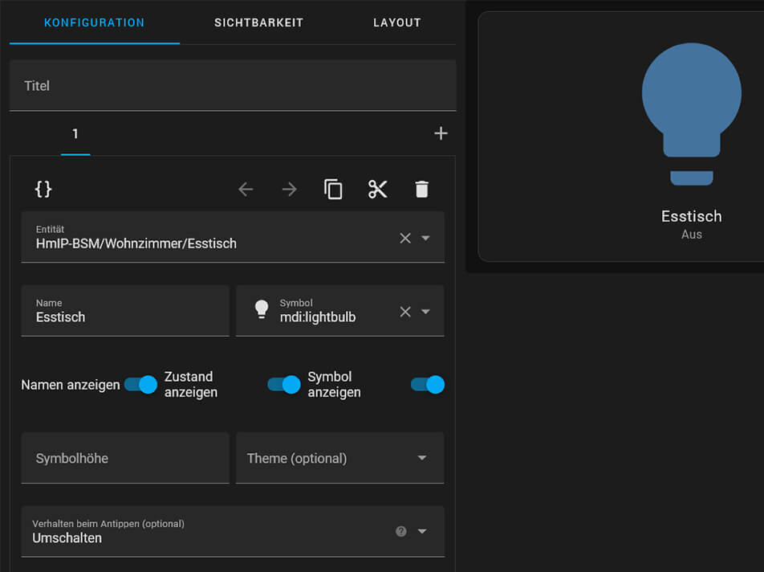Open the Theme (optional) dropdown
This screenshot has width=764, height=572.
pyautogui.click(x=421, y=458)
